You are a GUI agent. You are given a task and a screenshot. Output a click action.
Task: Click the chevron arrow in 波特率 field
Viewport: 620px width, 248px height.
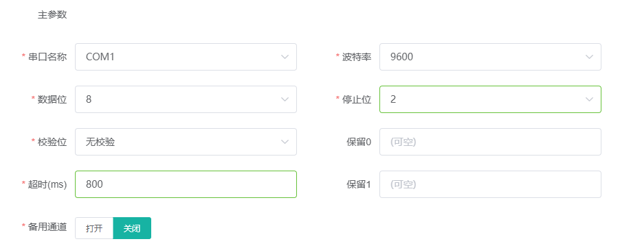(x=589, y=57)
